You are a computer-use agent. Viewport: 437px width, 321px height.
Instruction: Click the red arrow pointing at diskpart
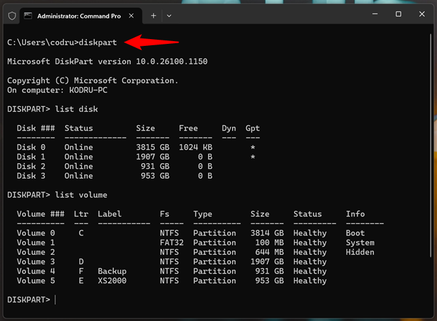pos(146,42)
